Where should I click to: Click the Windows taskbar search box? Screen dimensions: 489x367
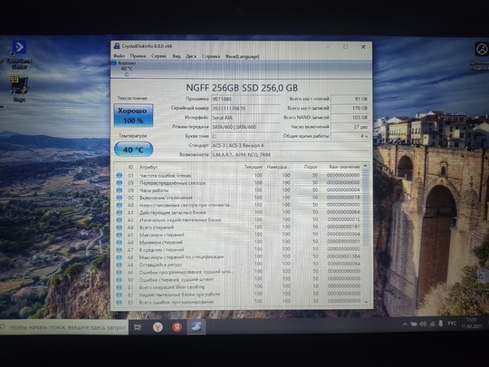pyautogui.click(x=64, y=327)
